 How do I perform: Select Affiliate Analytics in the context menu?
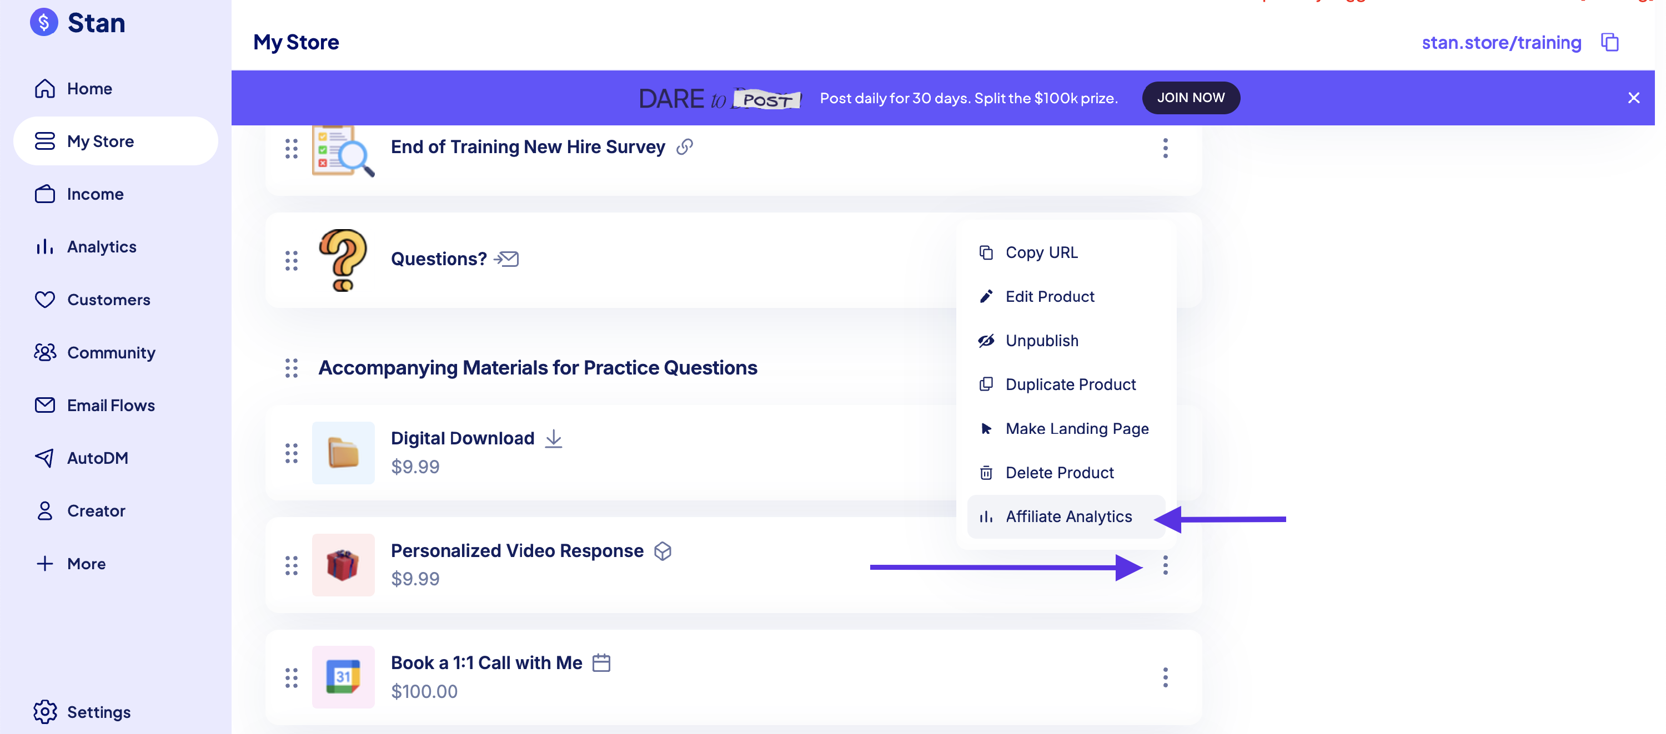point(1068,517)
